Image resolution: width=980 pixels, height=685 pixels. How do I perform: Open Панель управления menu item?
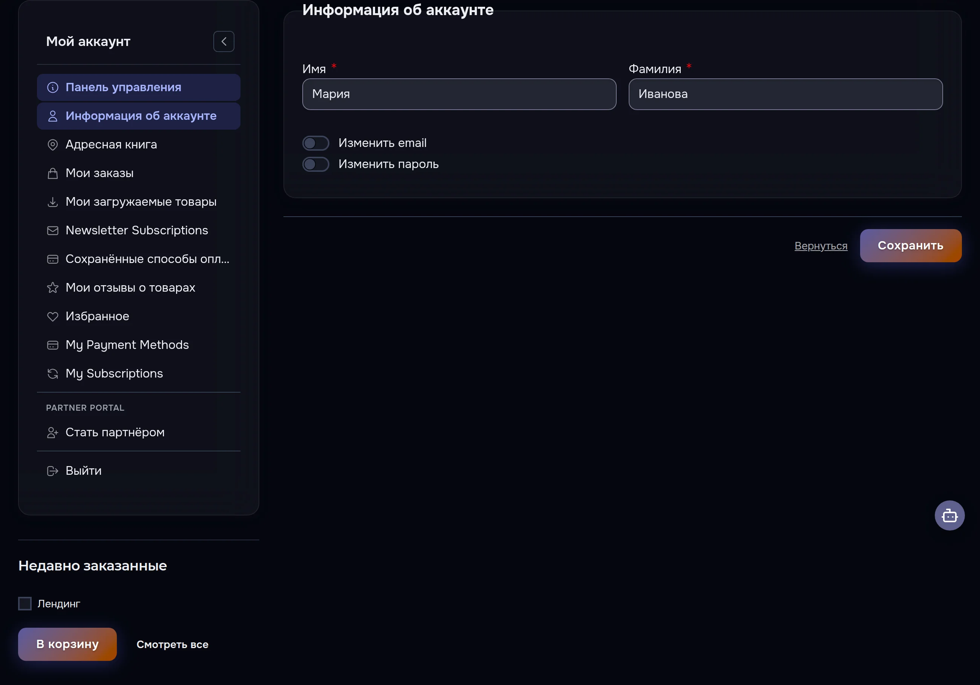coord(139,87)
